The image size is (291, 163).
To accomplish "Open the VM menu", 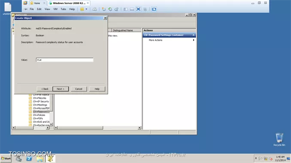I will click(55, 9).
